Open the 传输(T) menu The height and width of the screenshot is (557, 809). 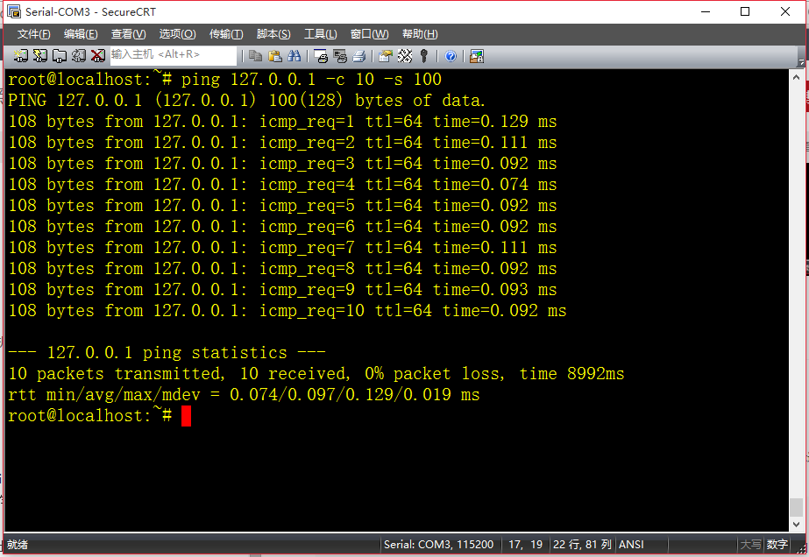tap(226, 34)
